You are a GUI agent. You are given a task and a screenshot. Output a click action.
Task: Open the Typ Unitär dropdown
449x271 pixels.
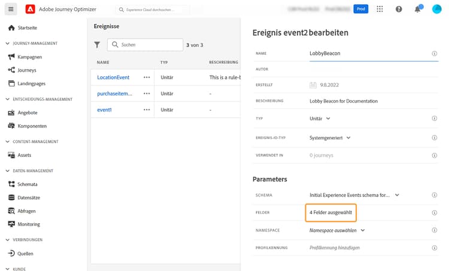(x=320, y=119)
